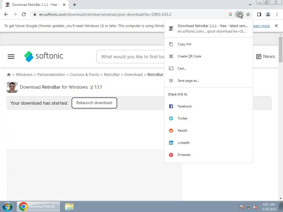Choose Copy link in share menu

[209, 44]
